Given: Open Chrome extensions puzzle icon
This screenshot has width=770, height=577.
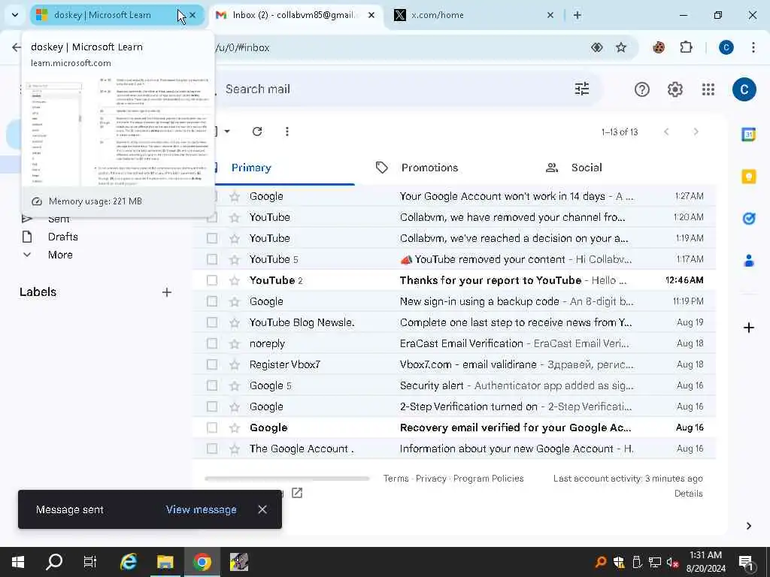Looking at the screenshot, I should coord(686,47).
